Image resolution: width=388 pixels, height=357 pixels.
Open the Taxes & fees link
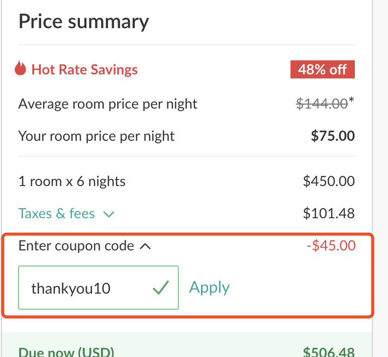[56, 213]
